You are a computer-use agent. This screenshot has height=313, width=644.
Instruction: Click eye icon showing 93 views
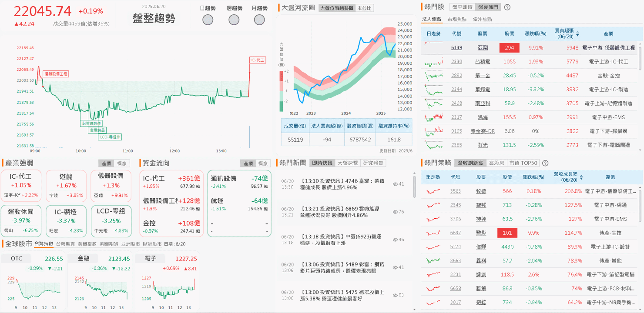click(395, 295)
